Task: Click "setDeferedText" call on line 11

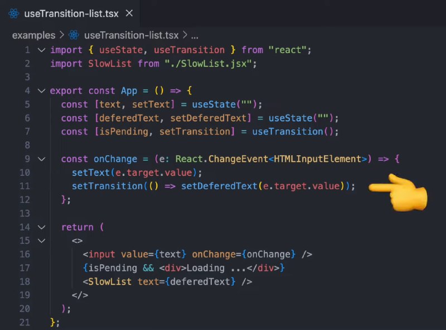Action: pos(219,186)
